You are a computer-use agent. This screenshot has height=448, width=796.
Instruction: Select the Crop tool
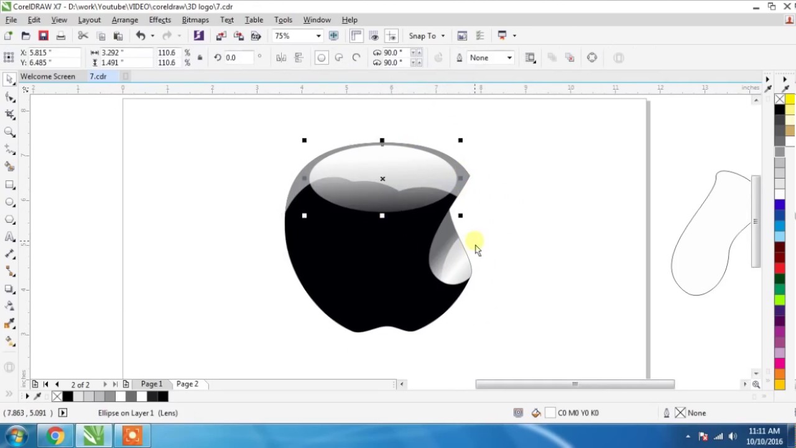[x=9, y=114]
